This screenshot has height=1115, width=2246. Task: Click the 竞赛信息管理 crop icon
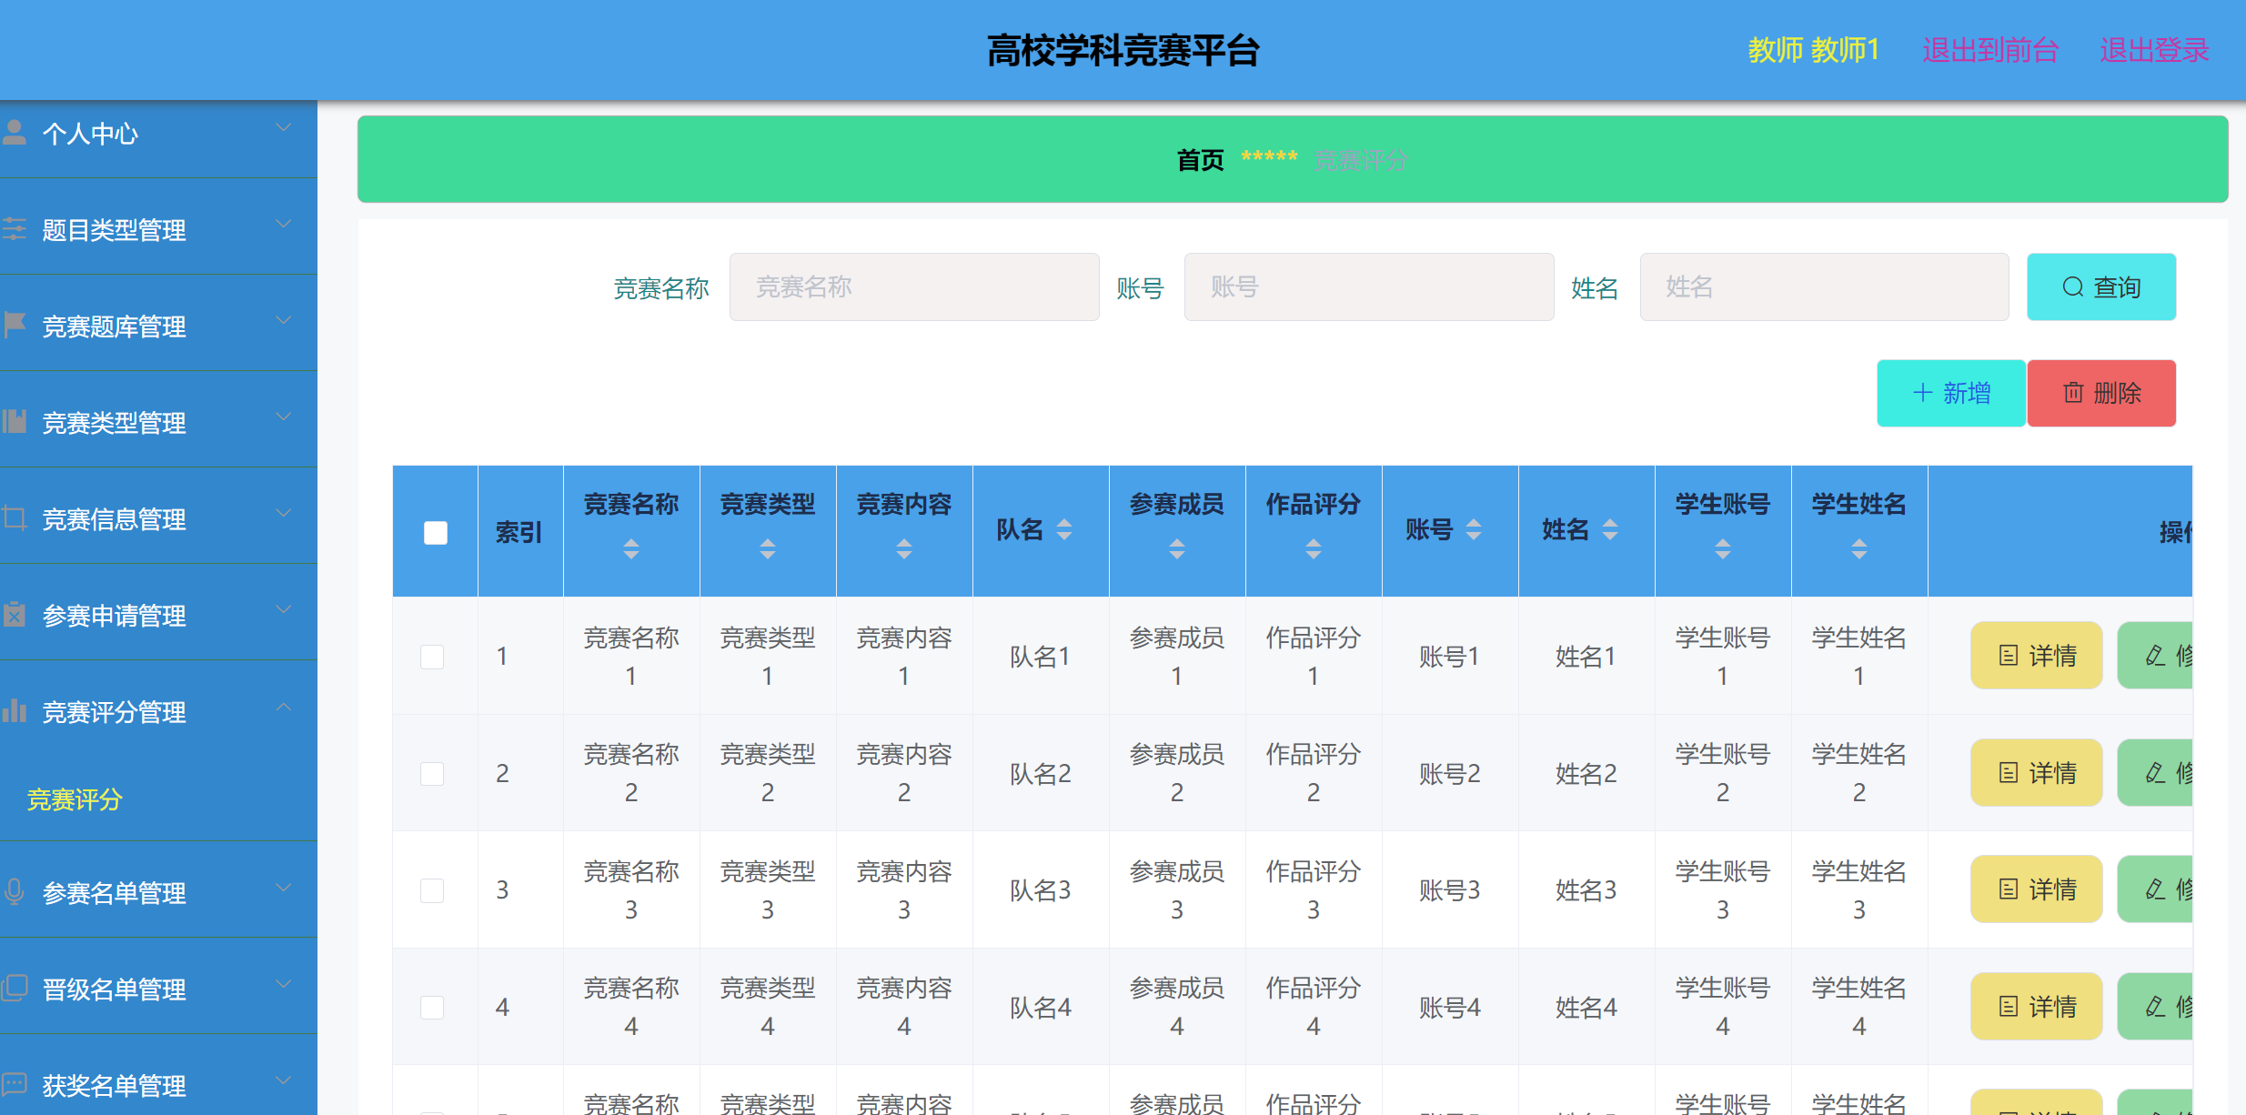14,517
